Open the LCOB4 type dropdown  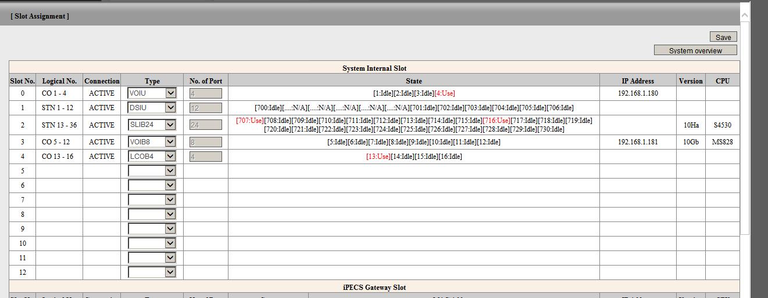[x=152, y=156]
